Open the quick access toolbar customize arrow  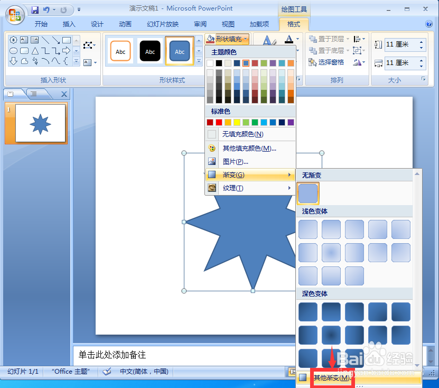pos(79,10)
